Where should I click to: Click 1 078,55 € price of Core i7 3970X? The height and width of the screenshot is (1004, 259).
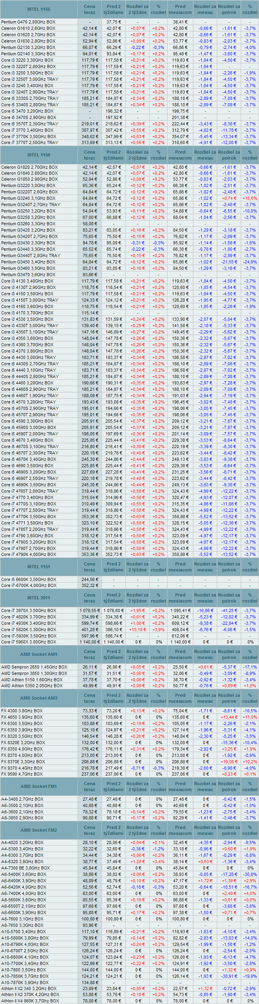90,610
